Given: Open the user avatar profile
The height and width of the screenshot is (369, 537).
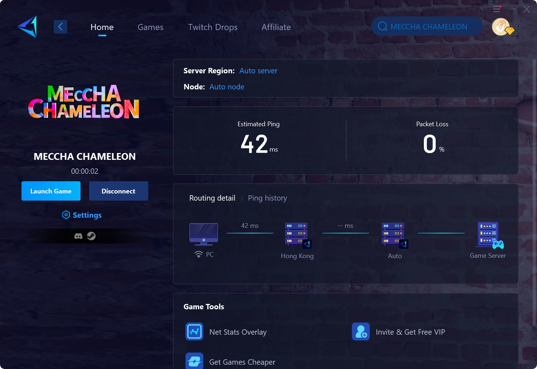Looking at the screenshot, I should click(501, 27).
